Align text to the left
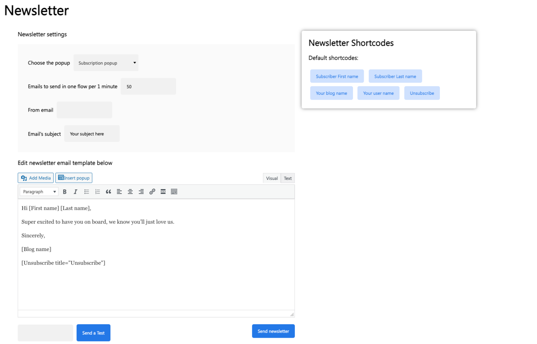Screen dimensions: 537x344 119,192
